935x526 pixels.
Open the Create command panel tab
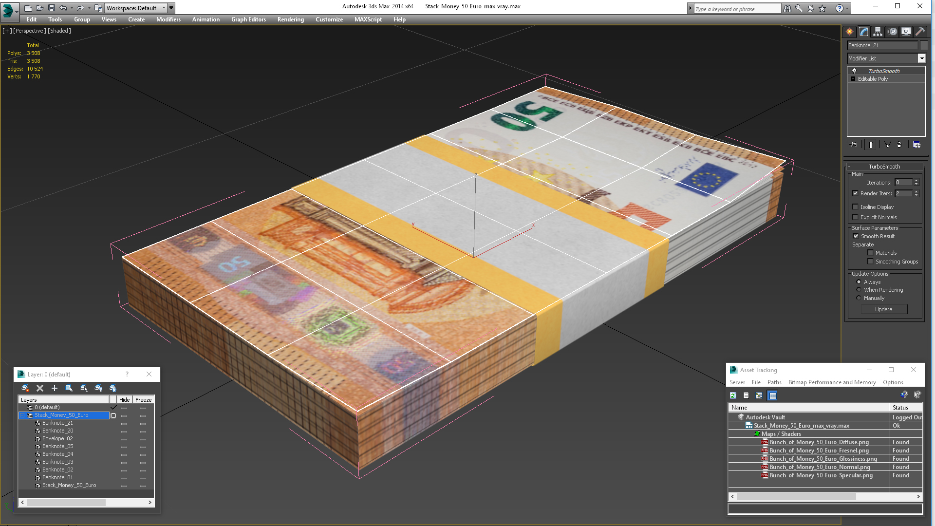[849, 32]
